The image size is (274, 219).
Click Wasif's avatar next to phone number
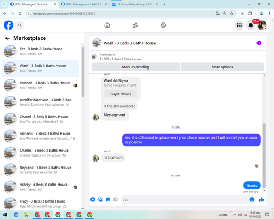(95, 158)
